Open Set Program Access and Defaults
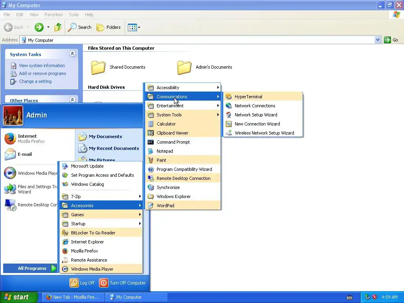Image resolution: width=404 pixels, height=303 pixels. click(101, 175)
